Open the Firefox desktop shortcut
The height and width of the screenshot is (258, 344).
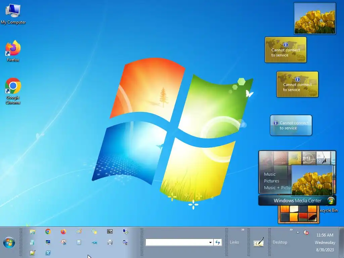(x=13, y=51)
